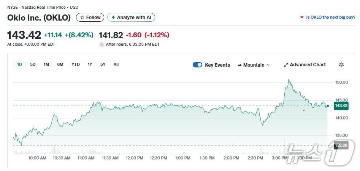The image size is (360, 171).
Task: Click the after-hours moon icon
Action: pyautogui.click(x=101, y=45)
